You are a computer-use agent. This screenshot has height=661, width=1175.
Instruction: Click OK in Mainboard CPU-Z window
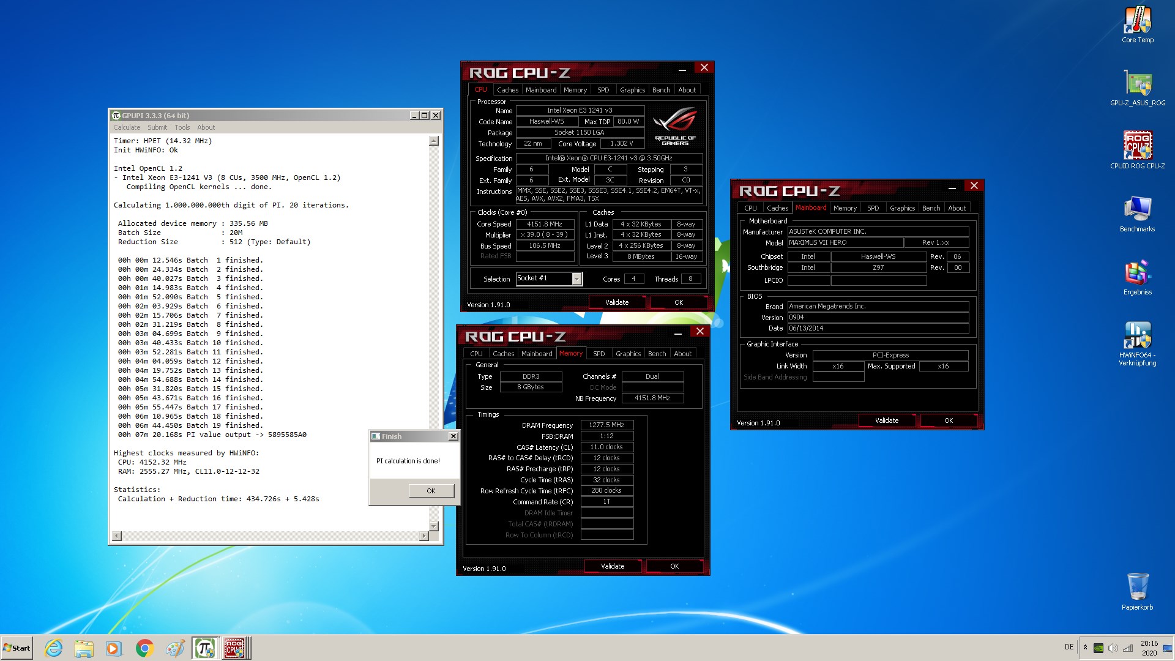(949, 420)
